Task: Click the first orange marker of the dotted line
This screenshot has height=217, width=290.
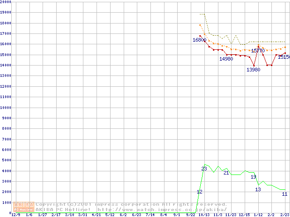Action: click(200, 25)
